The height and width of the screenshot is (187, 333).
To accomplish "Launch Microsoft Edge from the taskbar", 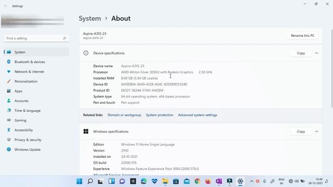I will (144, 181).
